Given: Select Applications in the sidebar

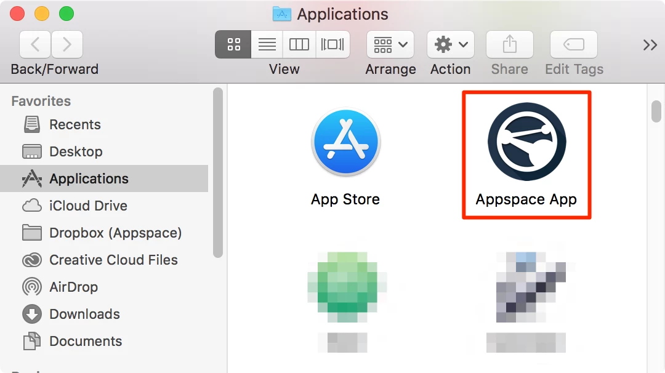Looking at the screenshot, I should tap(104, 178).
